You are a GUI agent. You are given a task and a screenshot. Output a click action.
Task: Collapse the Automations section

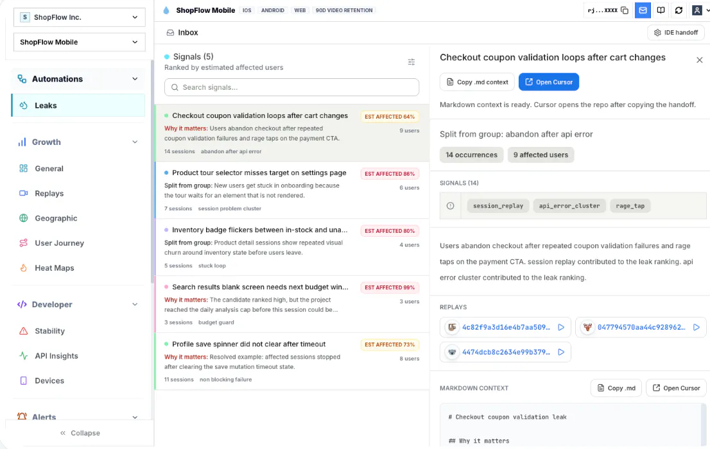135,79
